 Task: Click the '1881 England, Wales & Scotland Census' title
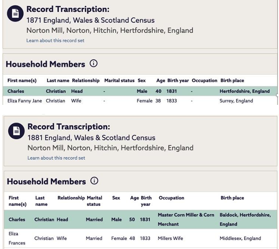91,138
